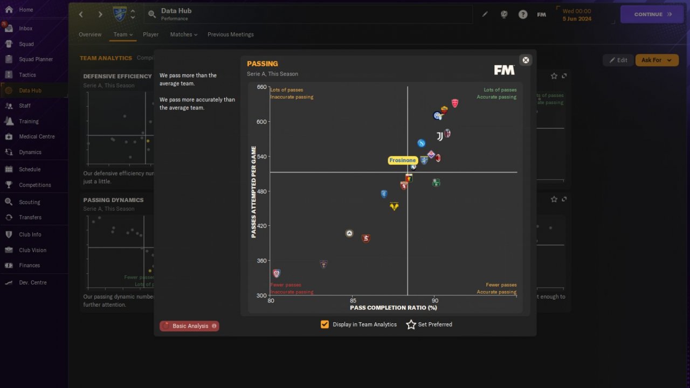Open the Transfers screen
Viewport: 690px width, 388px height.
click(x=34, y=217)
